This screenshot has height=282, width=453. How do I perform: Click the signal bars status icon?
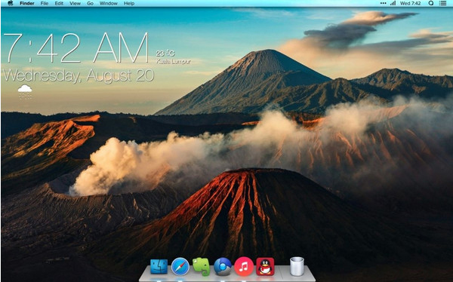click(393, 3)
